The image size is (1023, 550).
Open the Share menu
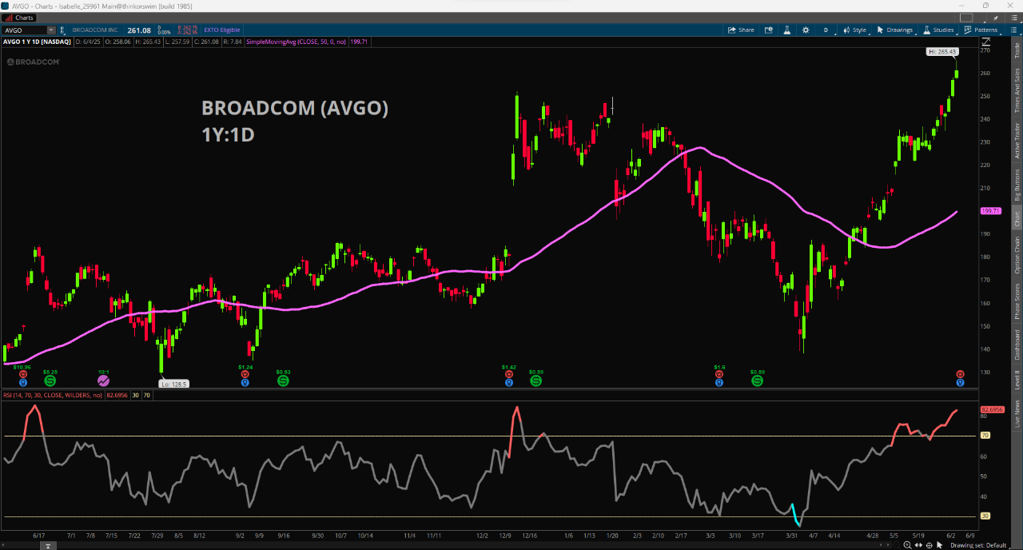[x=741, y=30]
